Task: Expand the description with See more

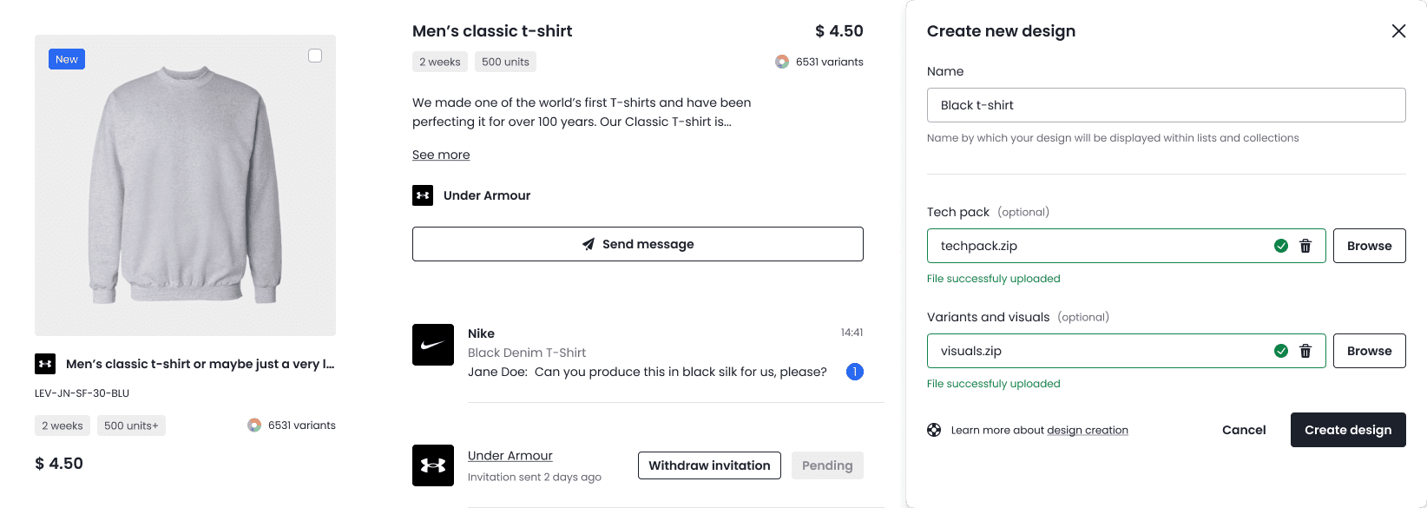Action: [441, 155]
